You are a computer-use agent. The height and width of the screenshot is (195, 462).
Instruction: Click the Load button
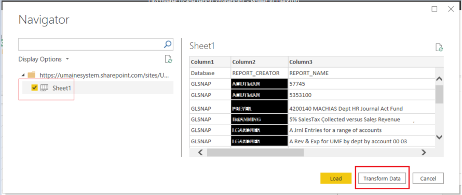tap(336, 178)
